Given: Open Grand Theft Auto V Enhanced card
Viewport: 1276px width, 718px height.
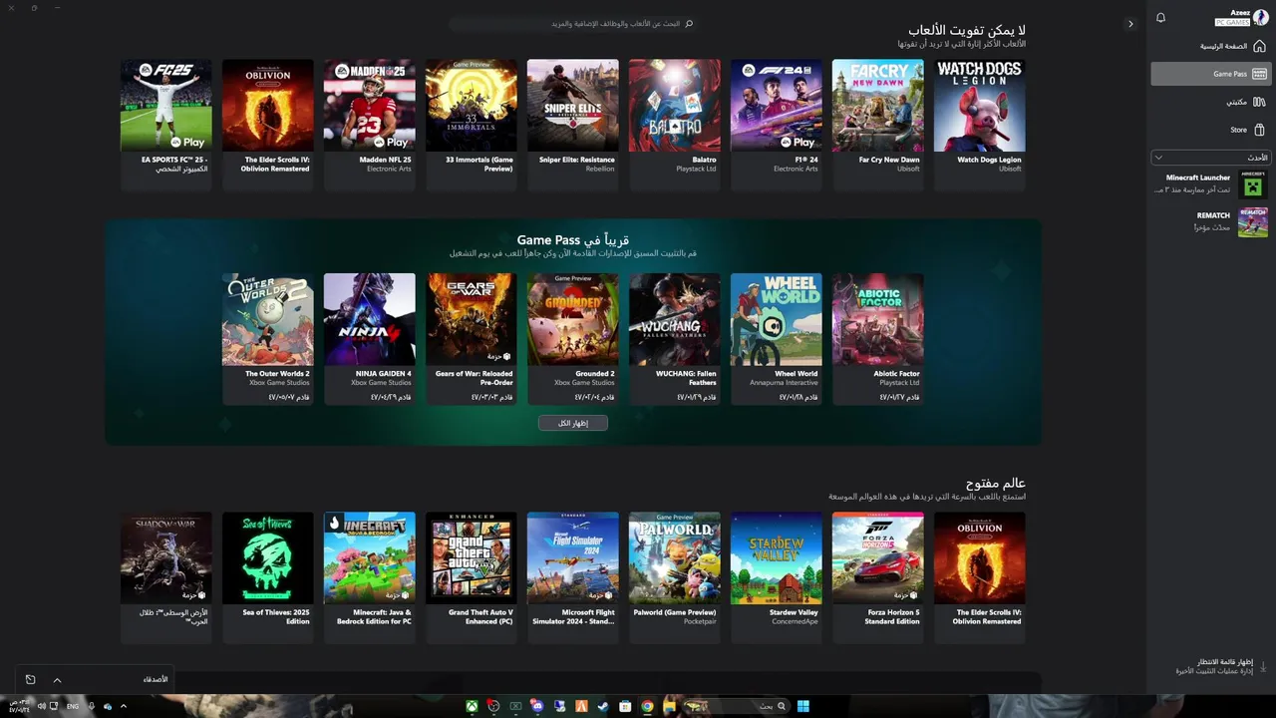Looking at the screenshot, I should tap(472, 576).
